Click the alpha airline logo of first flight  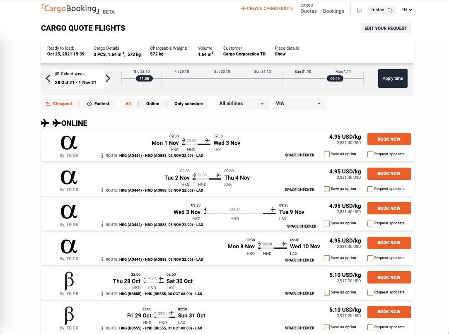69,143
